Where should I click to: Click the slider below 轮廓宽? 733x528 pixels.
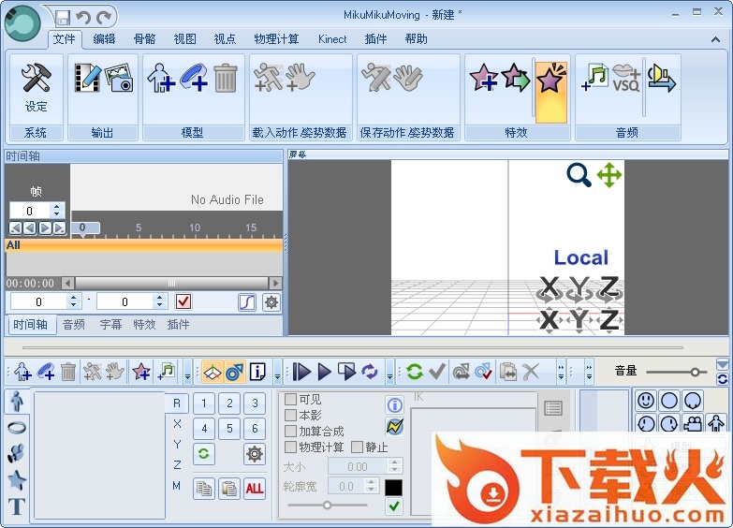[x=328, y=506]
